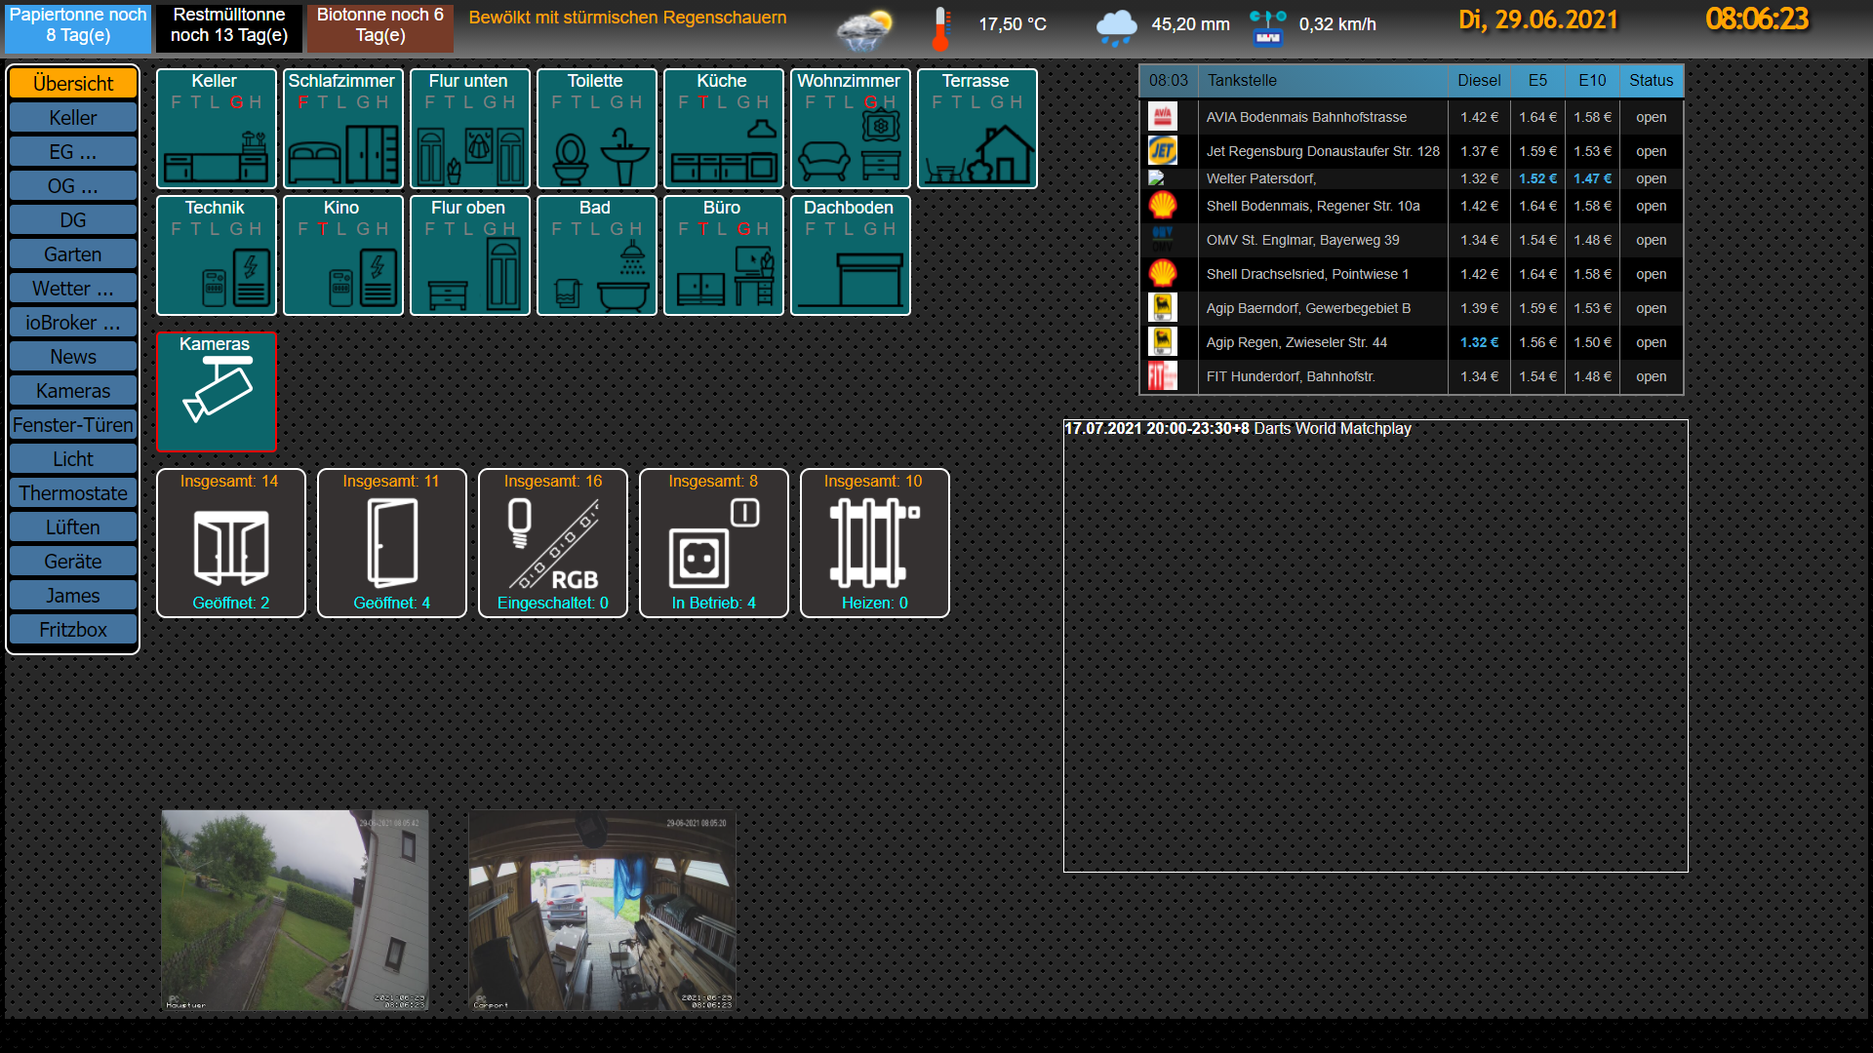The image size is (1873, 1053).
Task: Open the Schlafzimmer bedroom room tile
Action: click(342, 129)
